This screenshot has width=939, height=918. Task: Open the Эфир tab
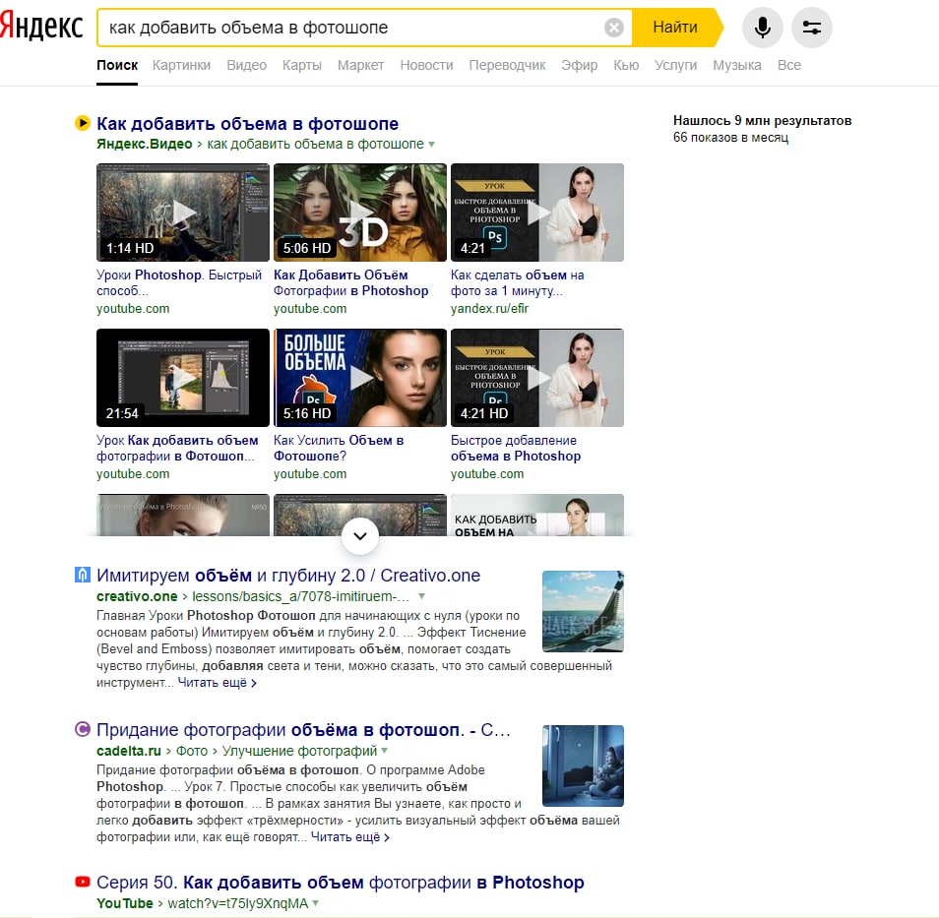pyautogui.click(x=579, y=65)
